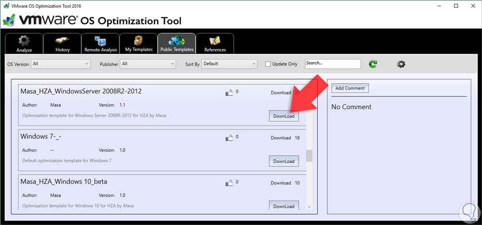
Task: Click the scroll down arrow of template list
Action: (x=309, y=207)
